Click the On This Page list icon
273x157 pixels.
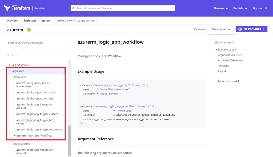click(x=216, y=43)
